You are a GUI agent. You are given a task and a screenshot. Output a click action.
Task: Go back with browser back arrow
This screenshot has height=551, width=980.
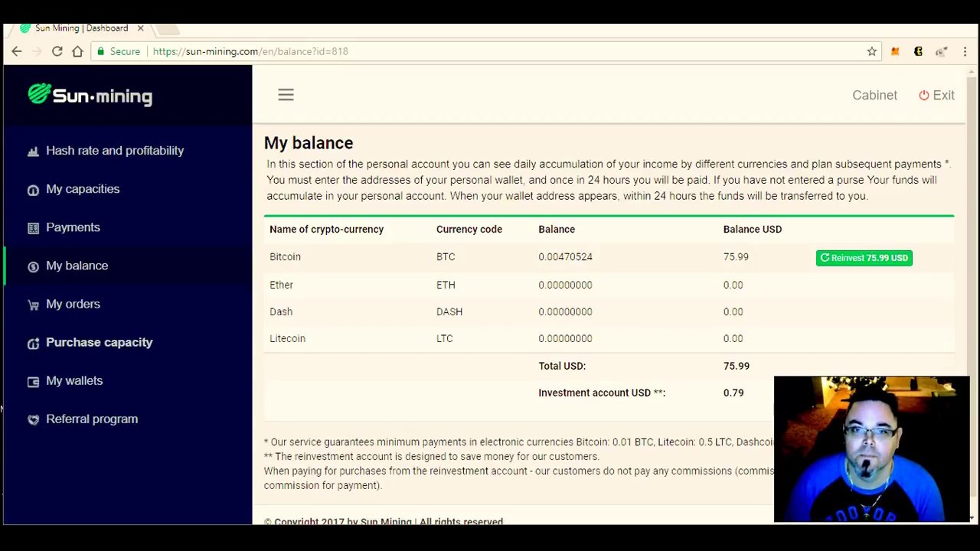pos(17,51)
